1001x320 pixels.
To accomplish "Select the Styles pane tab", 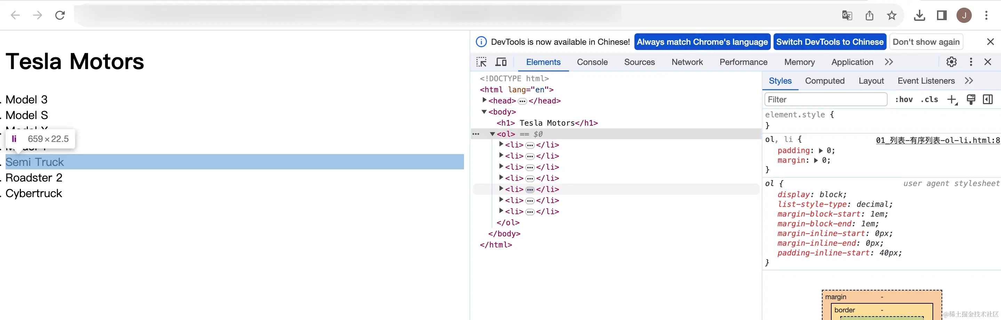I will coord(780,81).
